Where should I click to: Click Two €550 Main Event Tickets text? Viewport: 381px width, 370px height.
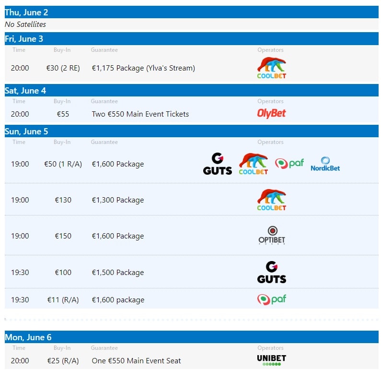coord(140,114)
